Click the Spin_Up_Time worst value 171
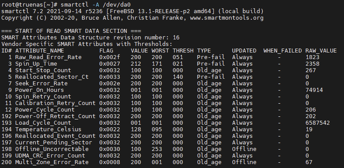This screenshot has width=344, height=168. 156,64
